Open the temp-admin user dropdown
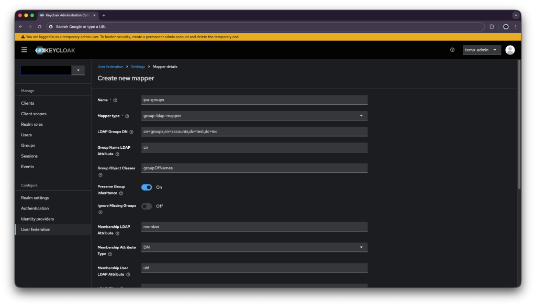Viewport: 536px width, 307px height. [482, 50]
